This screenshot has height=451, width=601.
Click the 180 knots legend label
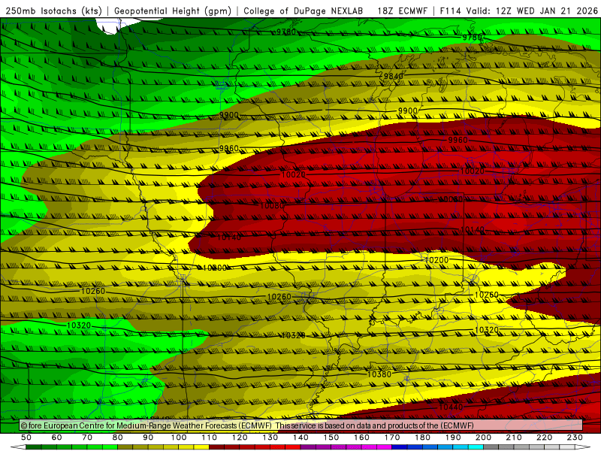point(422,437)
